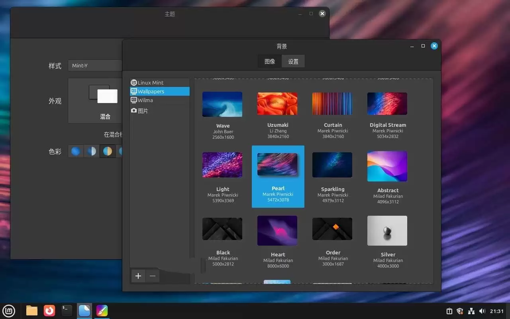Select the Linux Mint wallpaper collection

point(151,83)
